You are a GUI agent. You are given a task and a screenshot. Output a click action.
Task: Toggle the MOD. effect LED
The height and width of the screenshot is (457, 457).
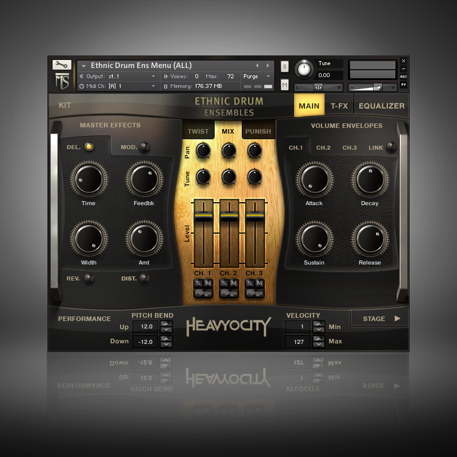coord(145,147)
